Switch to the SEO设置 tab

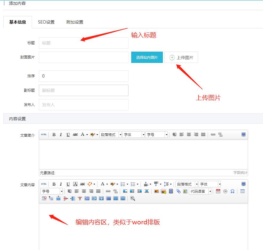pos(46,22)
